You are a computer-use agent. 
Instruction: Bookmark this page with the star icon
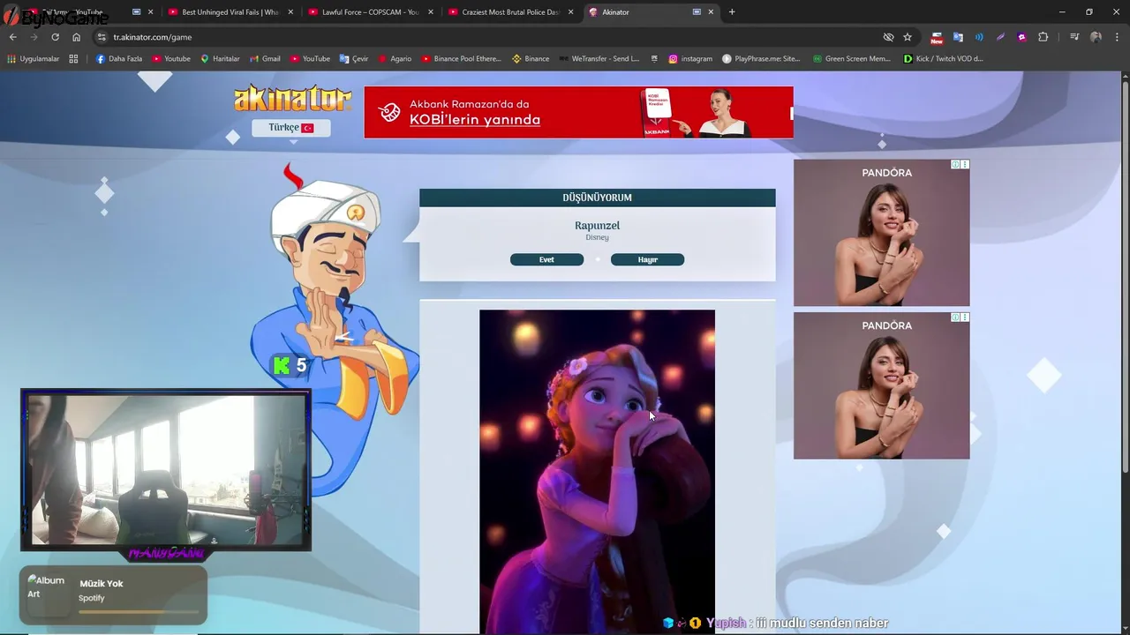908,37
